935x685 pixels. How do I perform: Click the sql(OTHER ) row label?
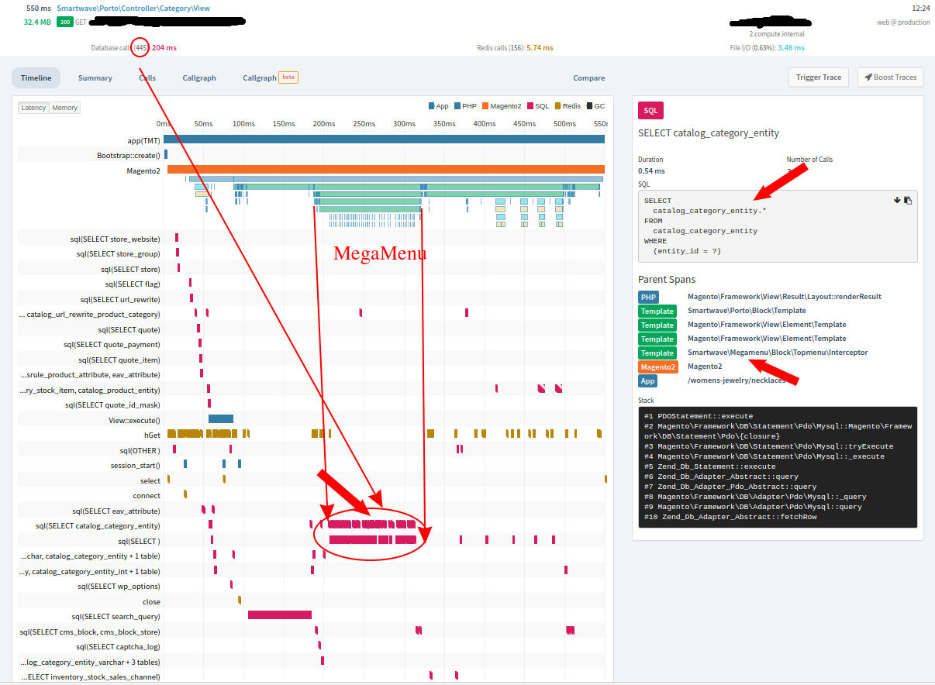click(x=140, y=450)
